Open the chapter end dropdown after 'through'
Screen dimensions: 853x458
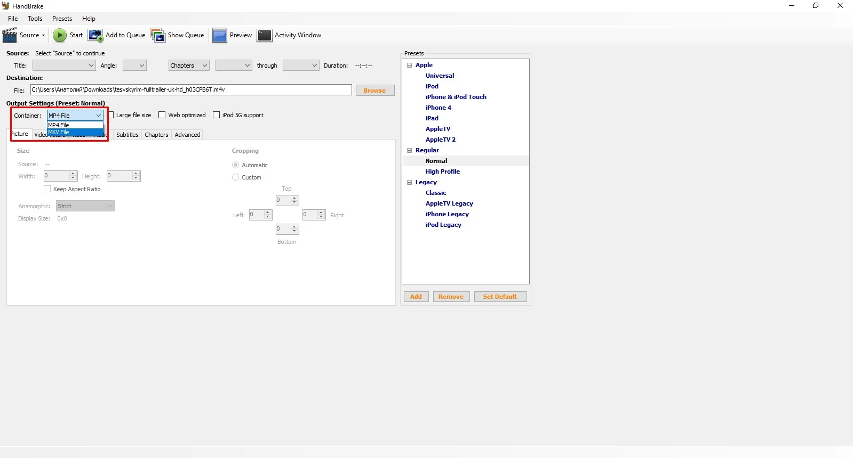[x=301, y=66]
